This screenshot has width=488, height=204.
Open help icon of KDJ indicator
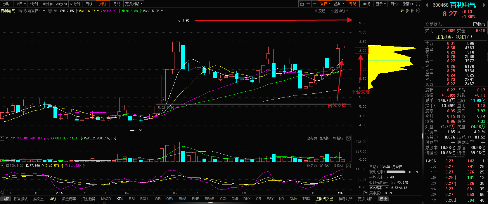pos(2,166)
